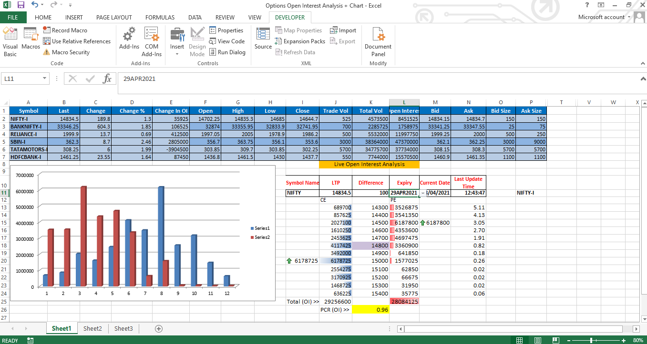Click the Save icon in the title bar

(x=21, y=5)
